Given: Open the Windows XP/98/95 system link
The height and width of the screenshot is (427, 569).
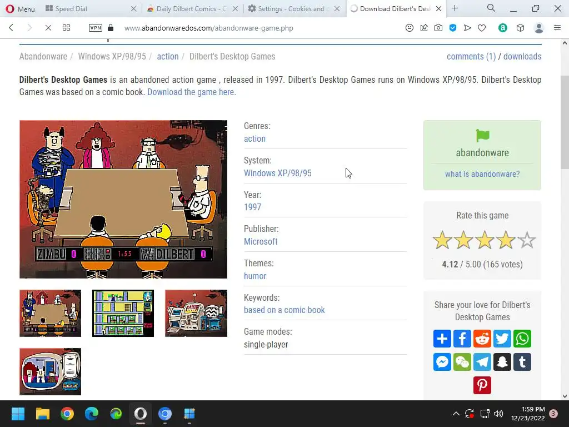Looking at the screenshot, I should click(x=278, y=173).
